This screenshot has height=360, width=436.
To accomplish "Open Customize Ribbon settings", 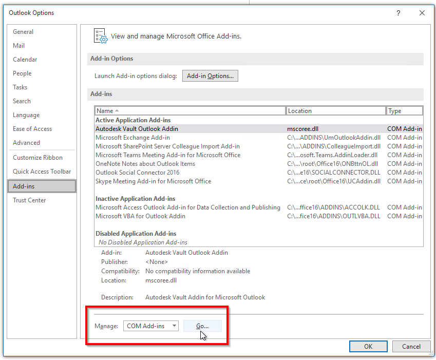I will click(x=37, y=158).
